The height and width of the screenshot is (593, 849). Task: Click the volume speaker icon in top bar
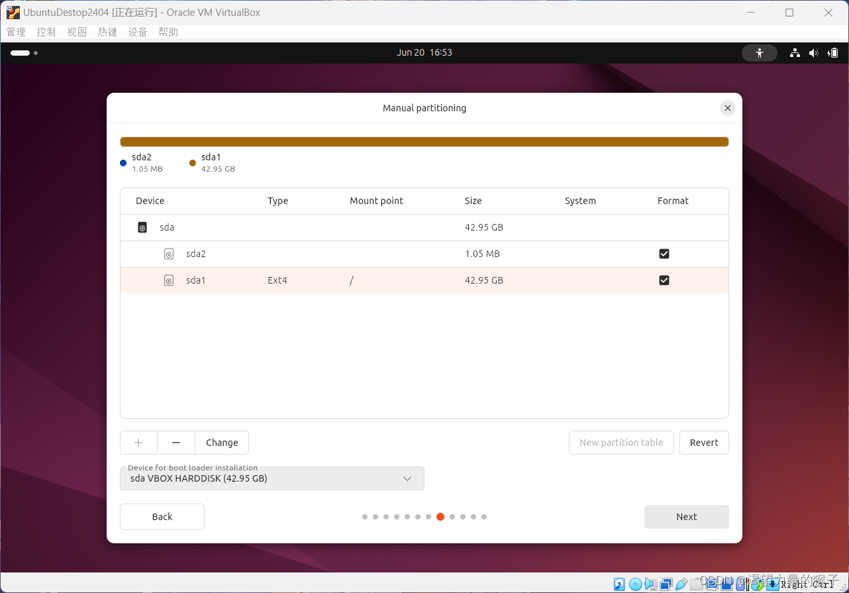click(813, 53)
